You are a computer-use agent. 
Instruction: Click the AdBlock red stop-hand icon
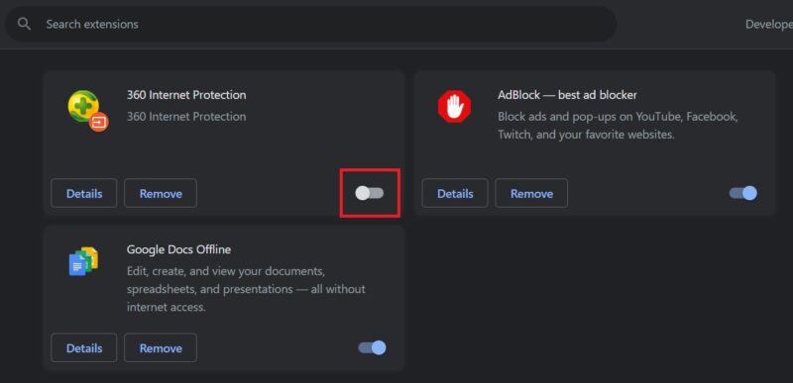coord(454,107)
